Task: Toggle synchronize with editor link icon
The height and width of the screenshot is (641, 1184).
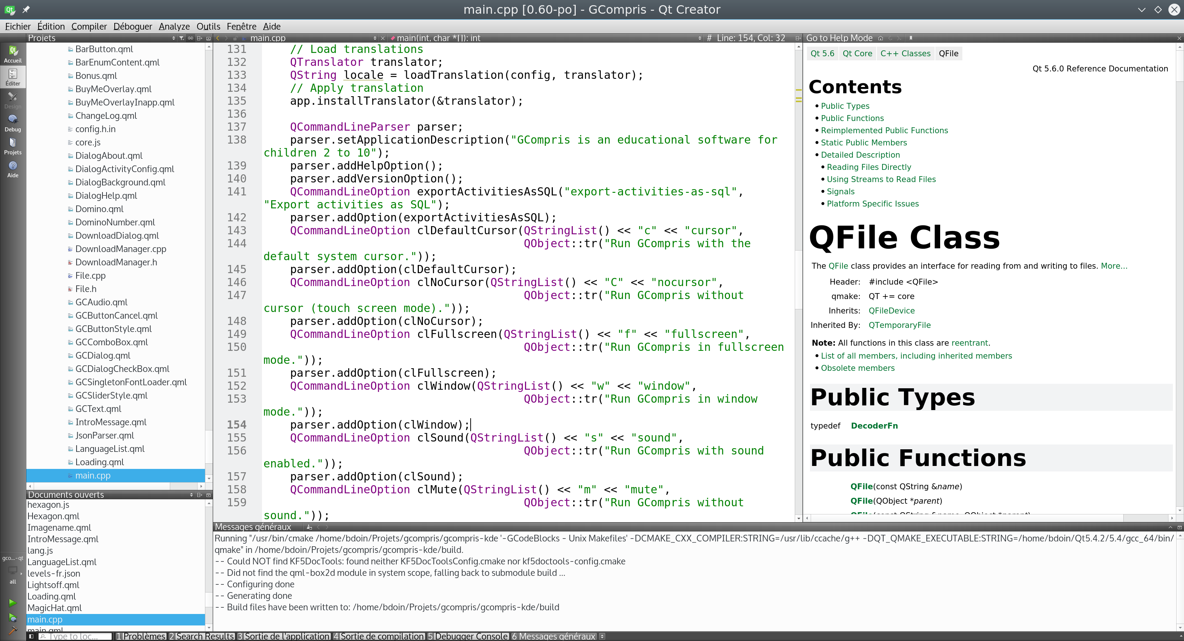Action: point(190,38)
